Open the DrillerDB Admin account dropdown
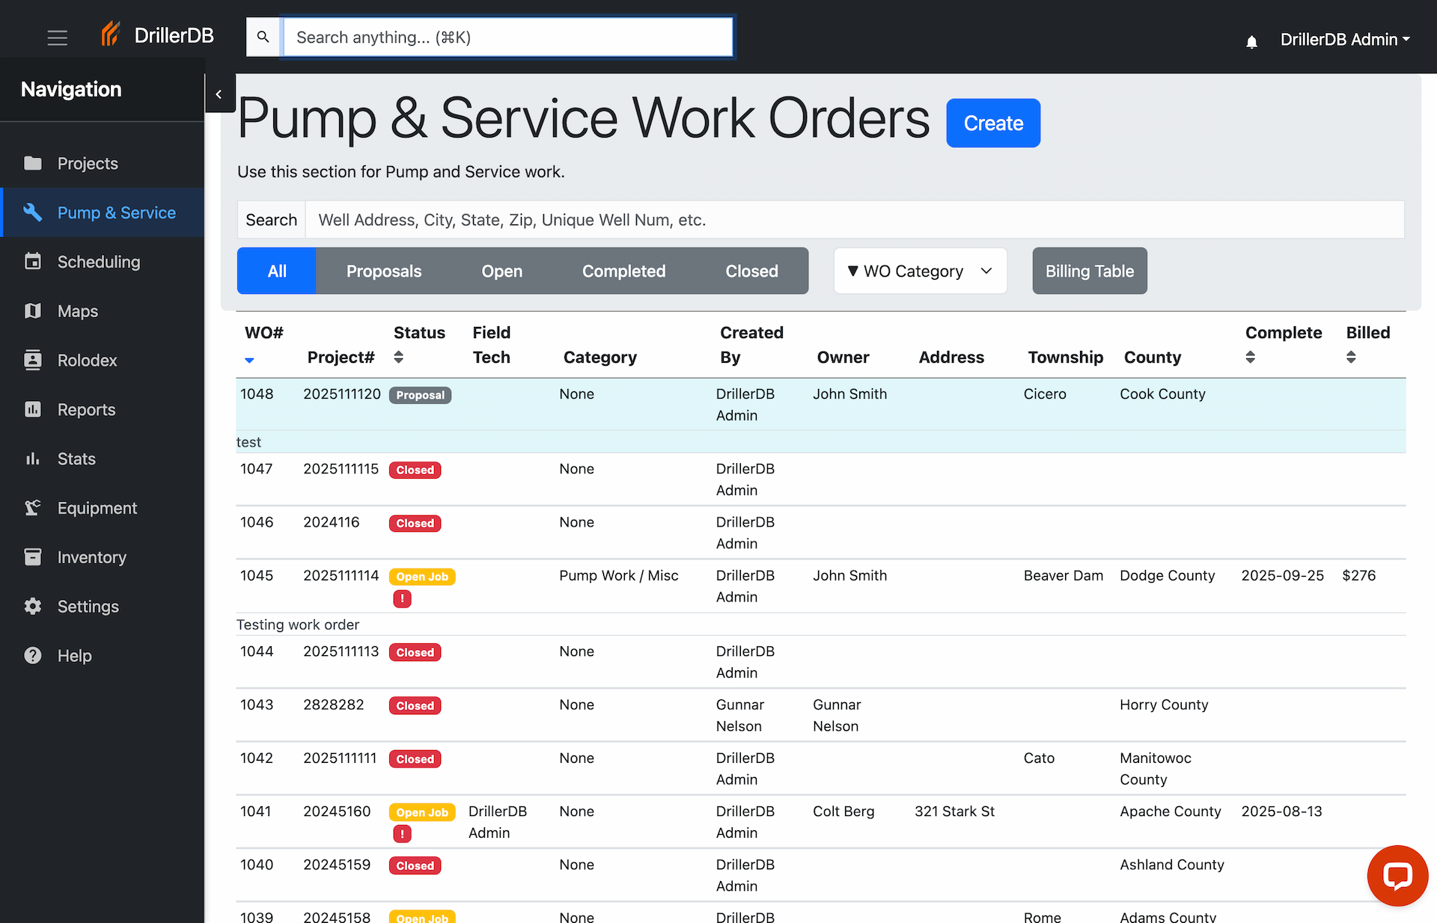The height and width of the screenshot is (923, 1437). (x=1345, y=39)
